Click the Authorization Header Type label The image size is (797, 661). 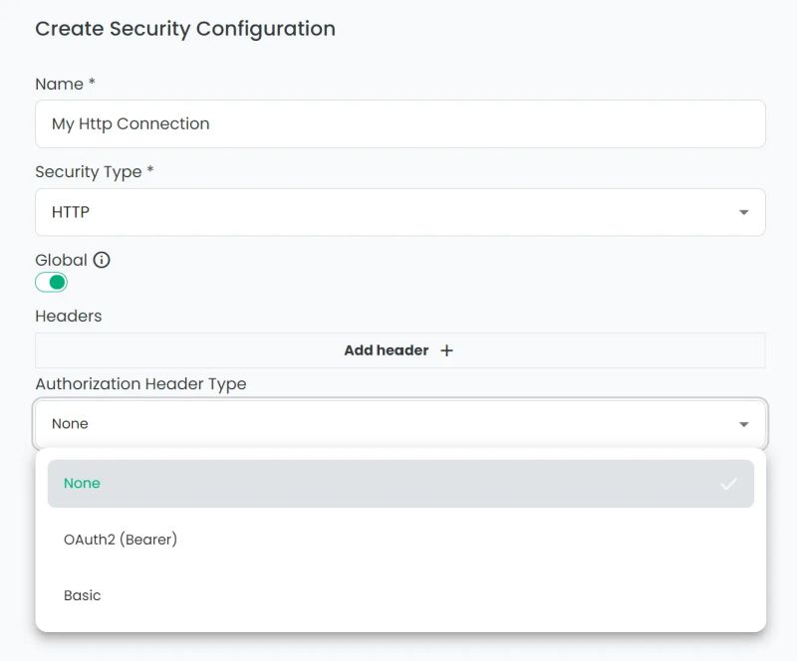coord(144,384)
